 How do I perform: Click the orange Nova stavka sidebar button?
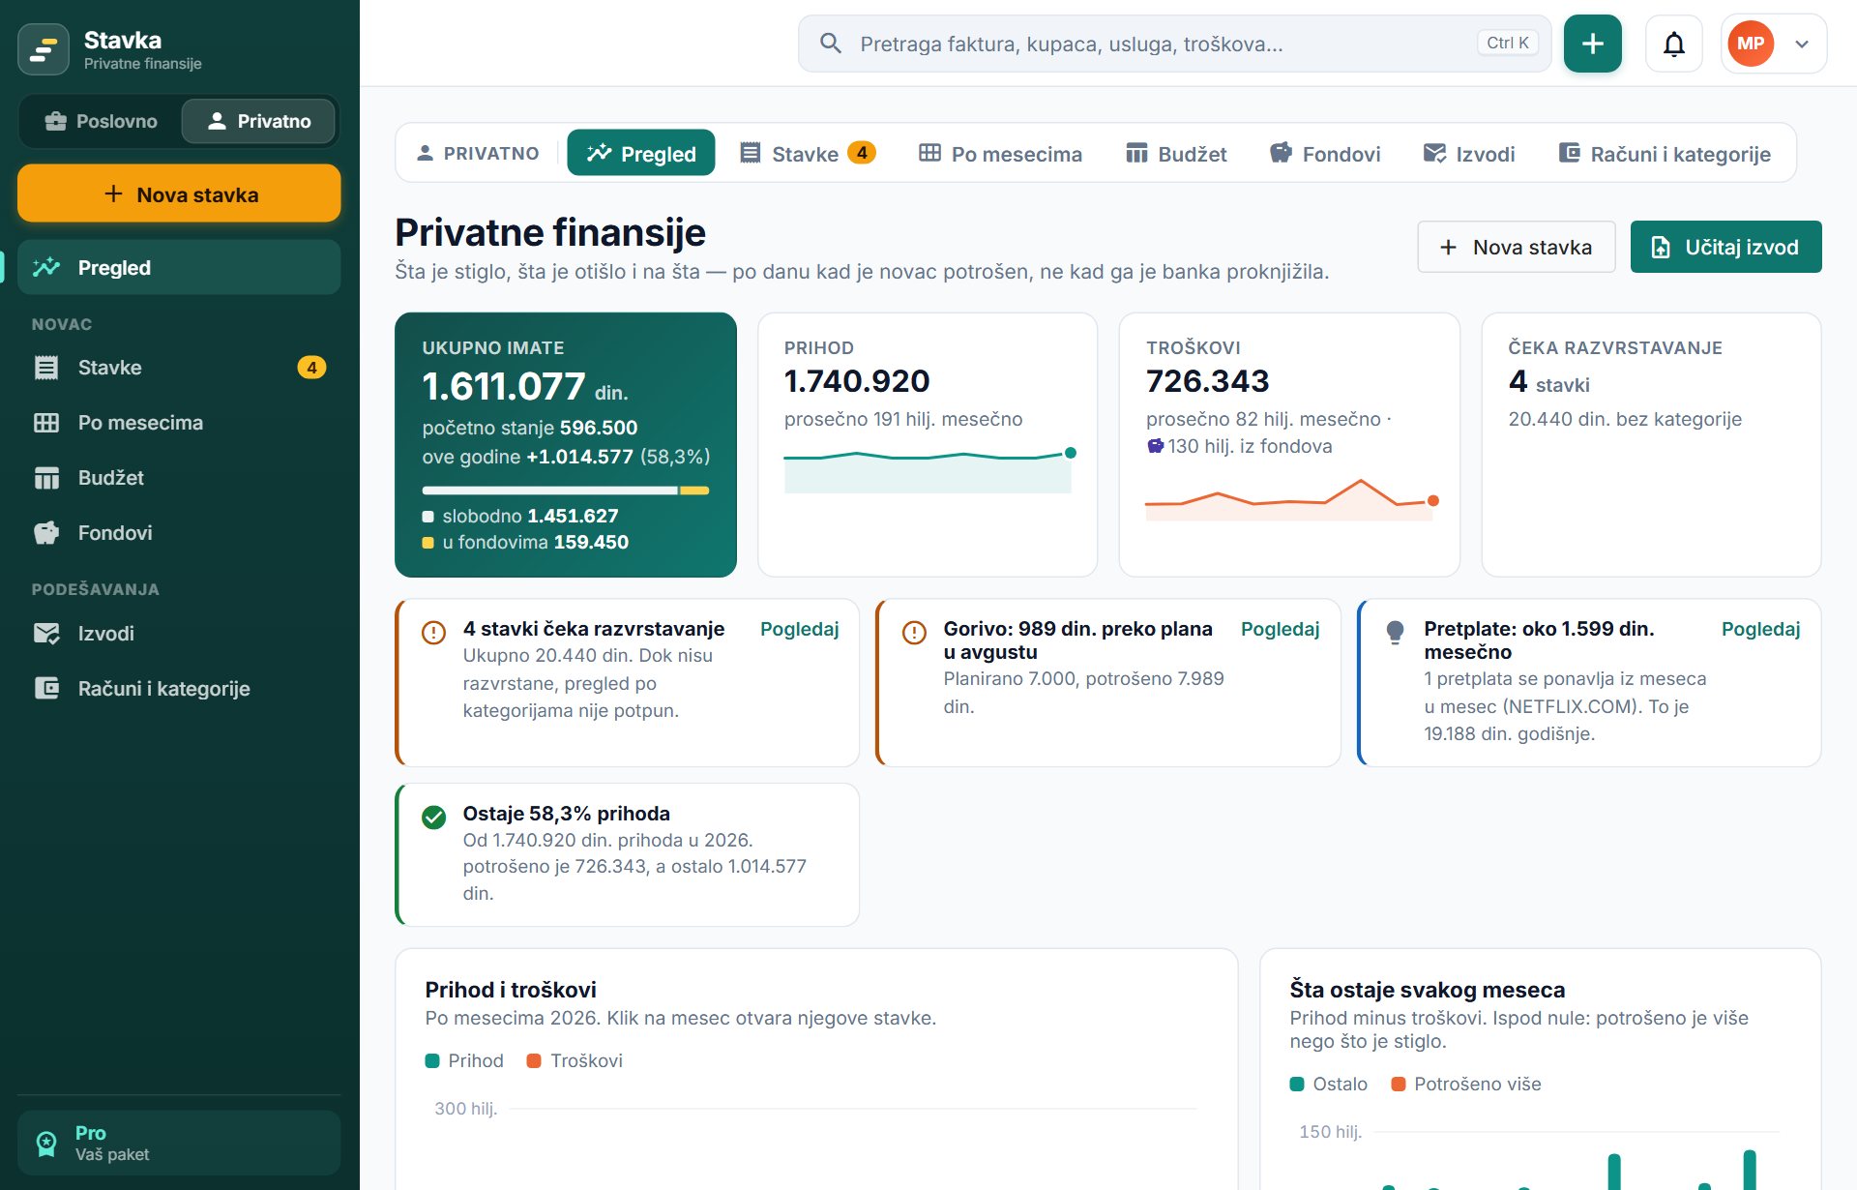click(x=179, y=193)
